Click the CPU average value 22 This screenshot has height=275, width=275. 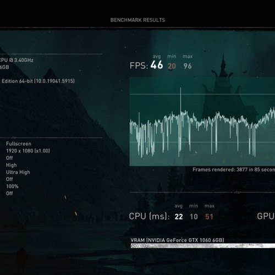coord(179,217)
